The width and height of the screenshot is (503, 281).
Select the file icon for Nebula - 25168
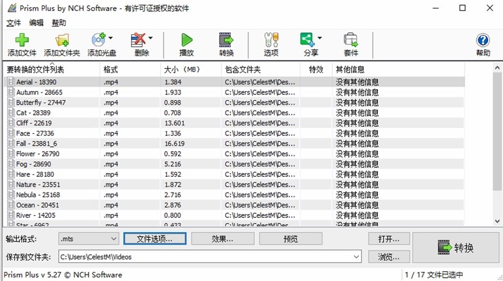tap(11, 194)
